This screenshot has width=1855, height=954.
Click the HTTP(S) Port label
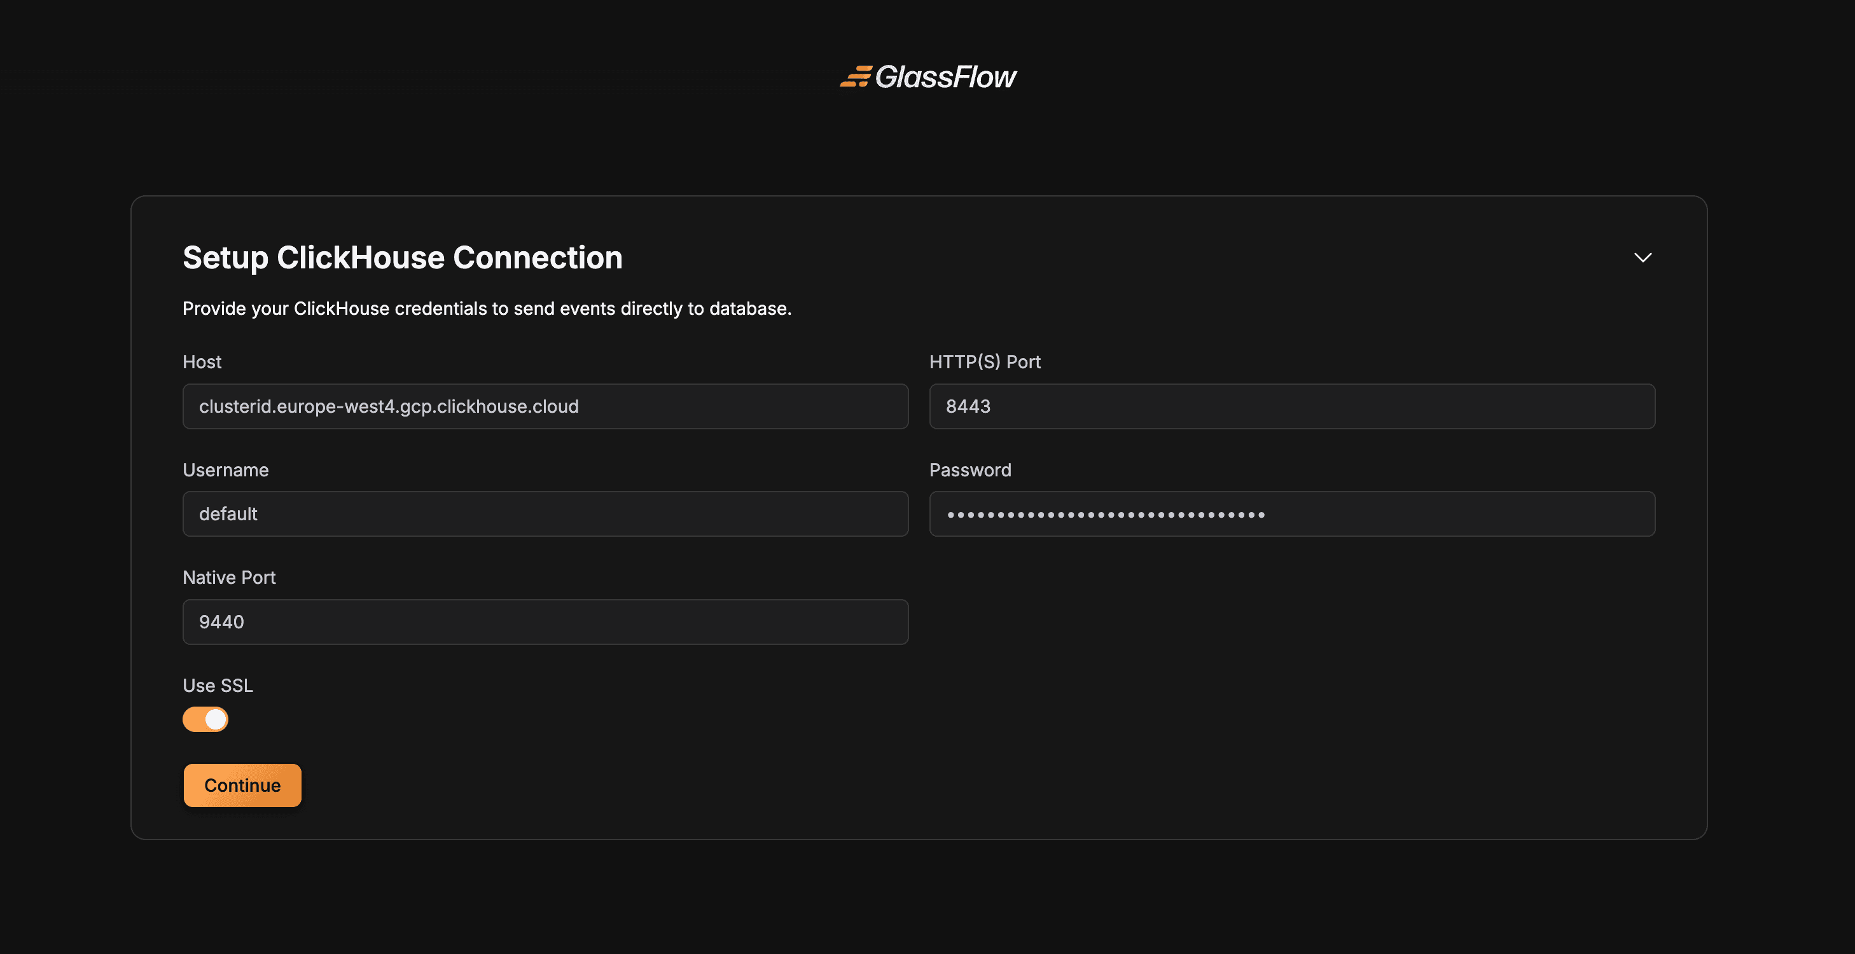coord(984,362)
